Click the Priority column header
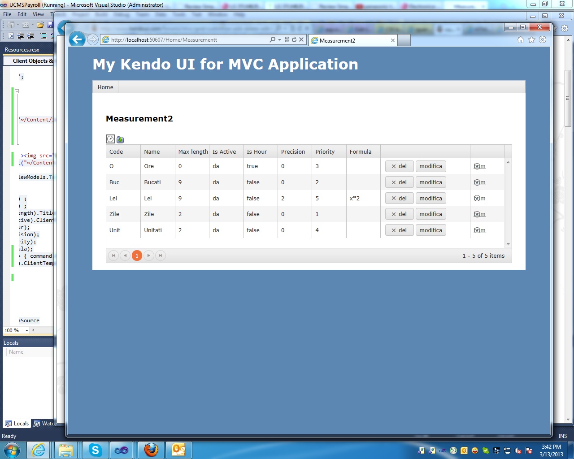 pyautogui.click(x=329, y=152)
